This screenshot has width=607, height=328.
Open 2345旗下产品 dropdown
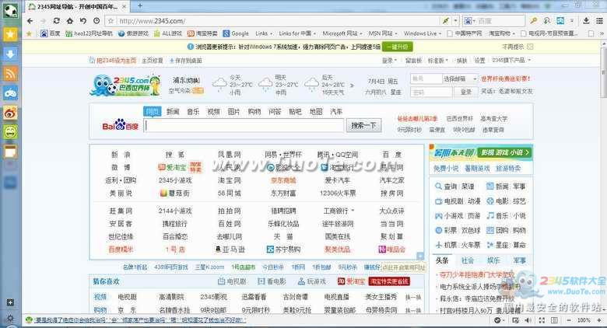[511, 61]
